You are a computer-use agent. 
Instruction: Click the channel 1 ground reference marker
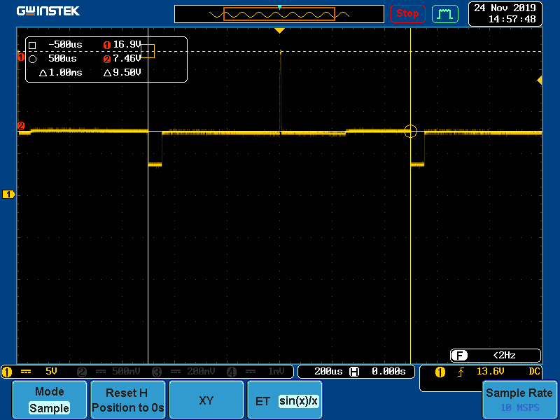coord(8,195)
